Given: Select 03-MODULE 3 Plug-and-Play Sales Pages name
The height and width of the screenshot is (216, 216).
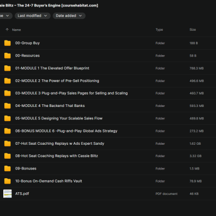Looking at the screenshot, I should point(71,93).
